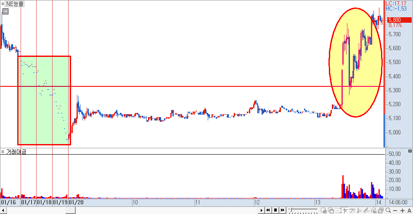Click the 5,100 price axis value
413x214 pixels.
coord(394,118)
